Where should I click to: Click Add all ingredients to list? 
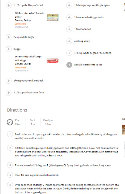[x=88, y=65]
